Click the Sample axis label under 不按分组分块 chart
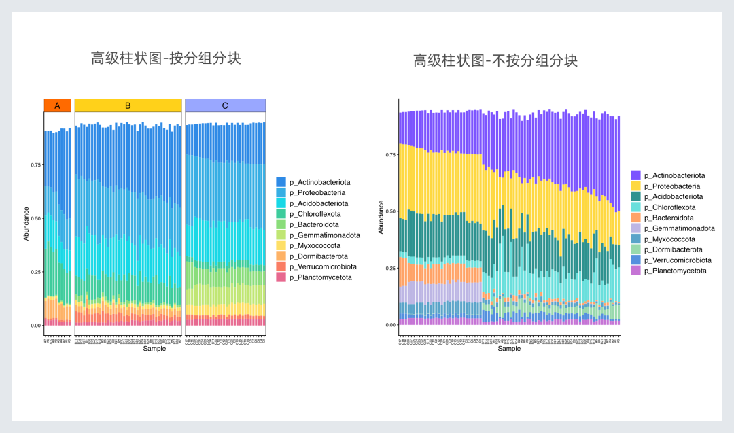734x433 pixels. click(x=509, y=348)
